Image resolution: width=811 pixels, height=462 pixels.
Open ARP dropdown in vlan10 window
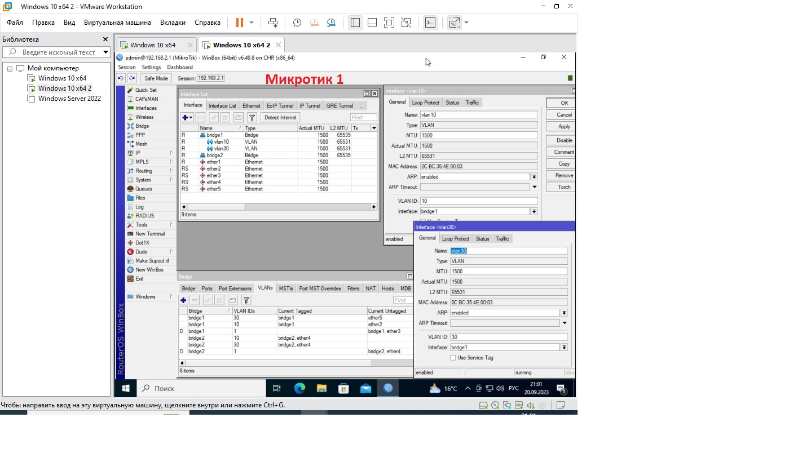pyautogui.click(x=534, y=177)
